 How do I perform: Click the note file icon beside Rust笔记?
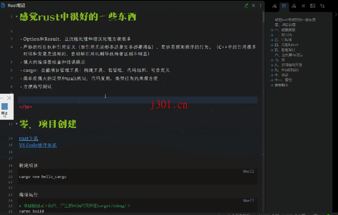point(3,5)
